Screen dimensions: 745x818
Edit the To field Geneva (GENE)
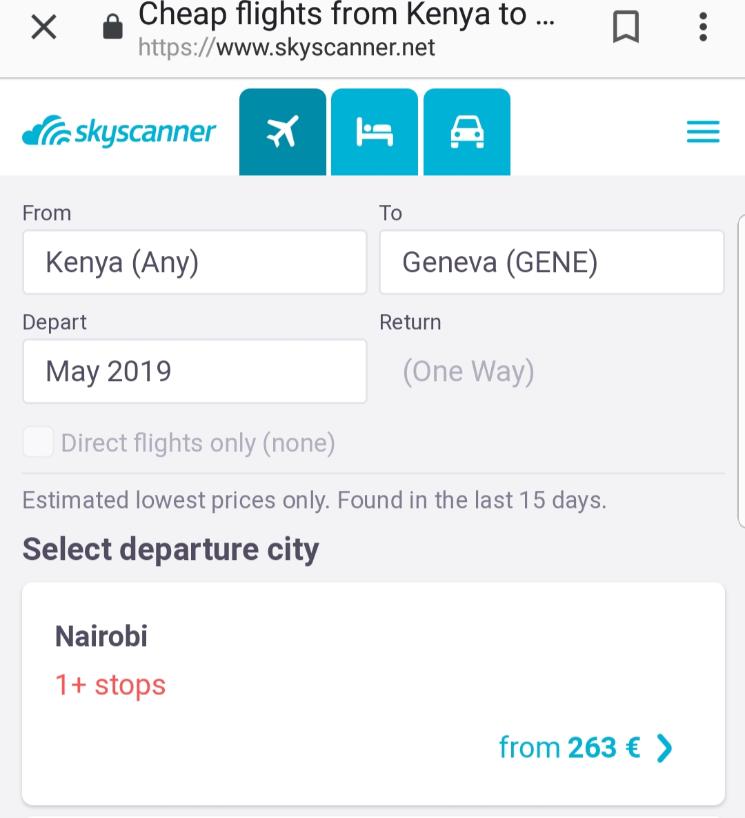[551, 262]
